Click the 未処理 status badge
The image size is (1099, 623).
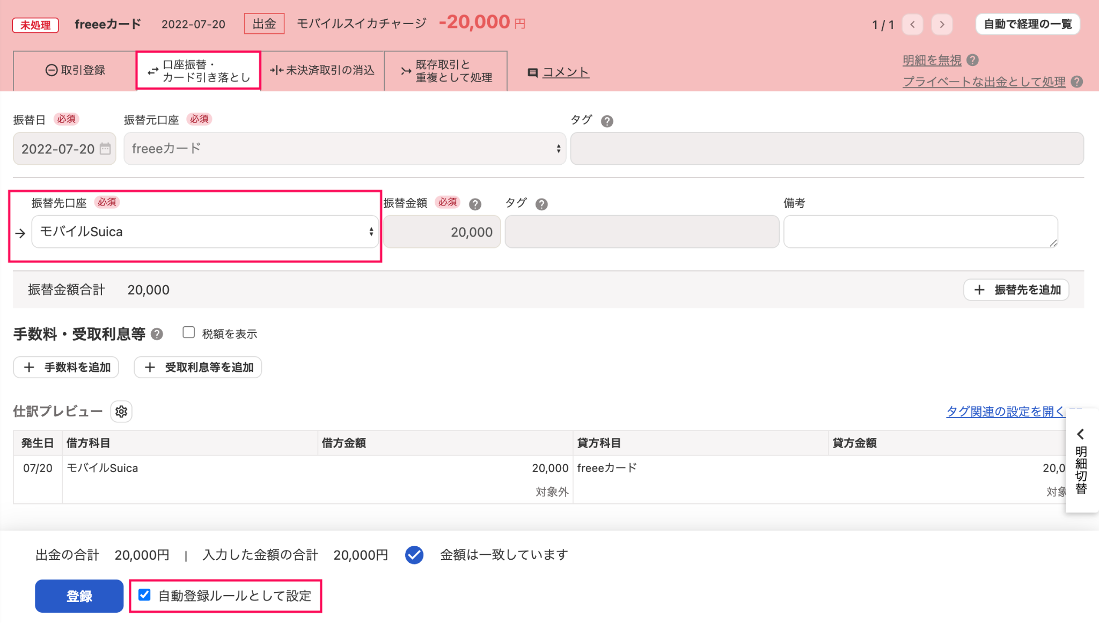coord(35,25)
